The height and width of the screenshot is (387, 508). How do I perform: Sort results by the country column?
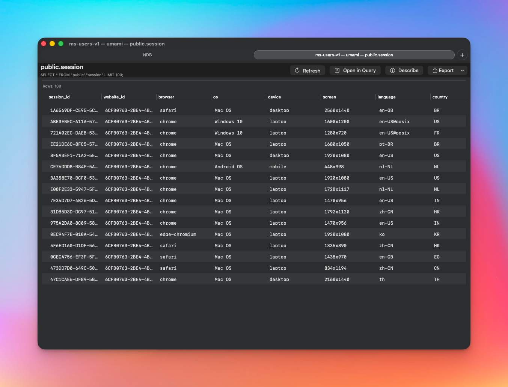440,97
